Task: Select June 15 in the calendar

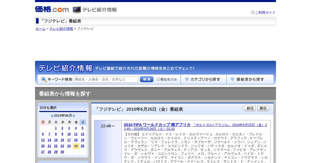Action: pyautogui.click(x=56, y=140)
